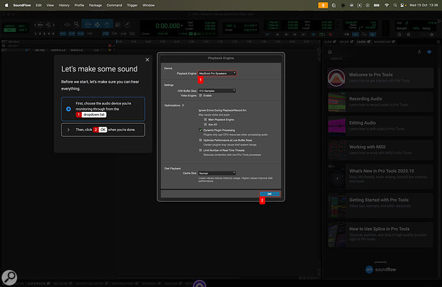442x287 pixels.
Task: Select the Pencil tool in toolbar
Action: click(128, 25)
